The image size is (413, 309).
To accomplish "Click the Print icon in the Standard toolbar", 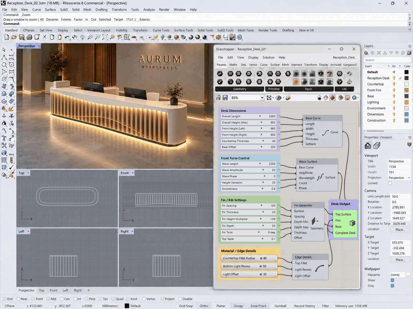I will 29,37.
